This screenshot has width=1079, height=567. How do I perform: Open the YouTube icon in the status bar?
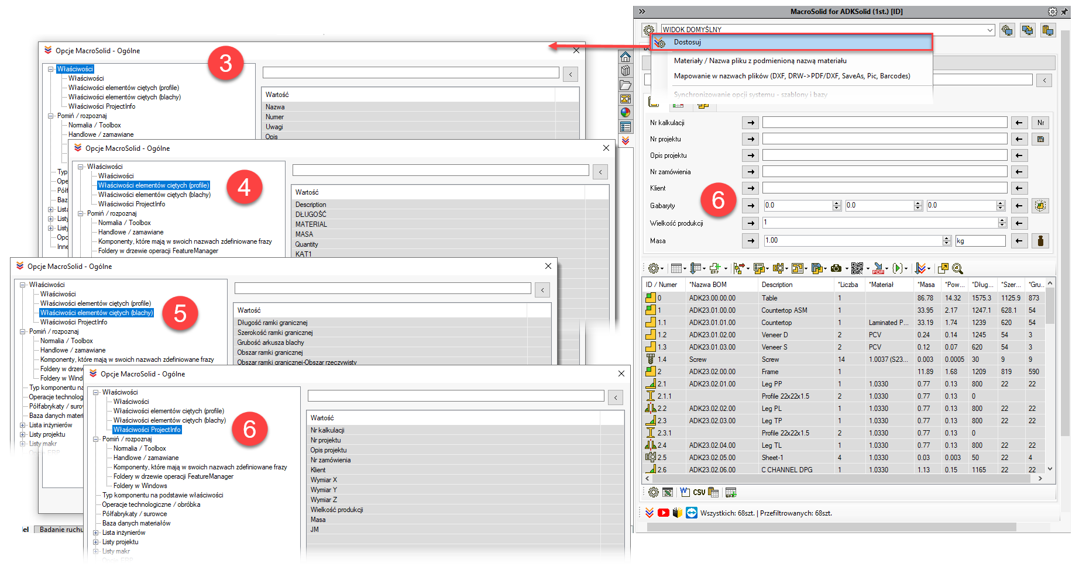click(664, 513)
